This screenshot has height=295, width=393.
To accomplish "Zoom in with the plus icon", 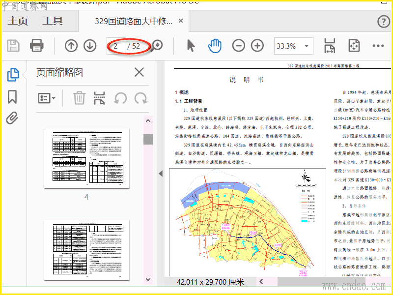I will tap(257, 46).
